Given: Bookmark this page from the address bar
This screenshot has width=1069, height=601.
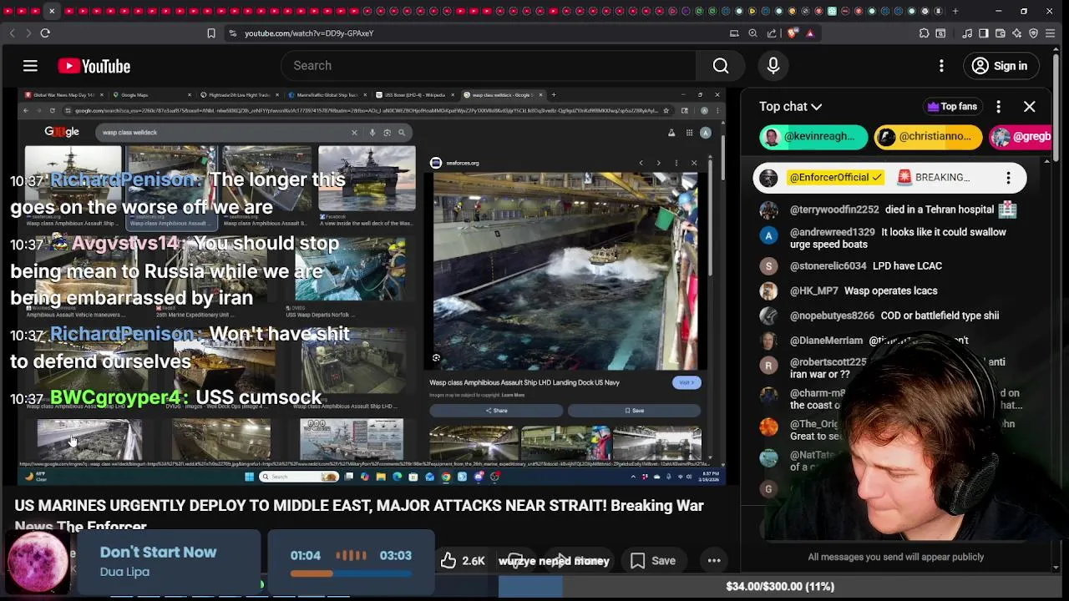Looking at the screenshot, I should (x=211, y=33).
